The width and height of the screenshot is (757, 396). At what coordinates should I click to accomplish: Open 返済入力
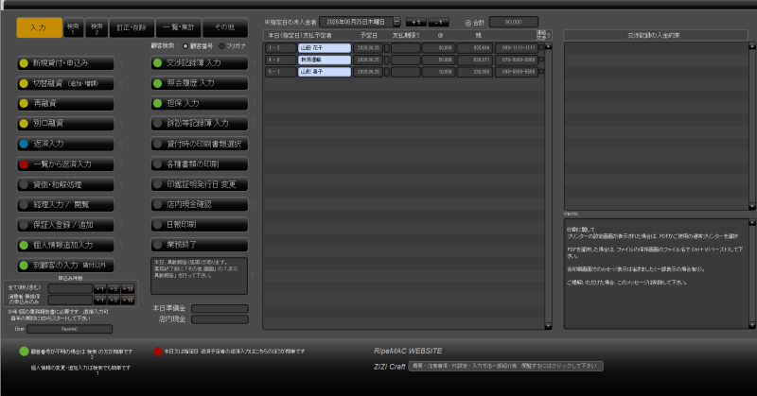coord(65,144)
